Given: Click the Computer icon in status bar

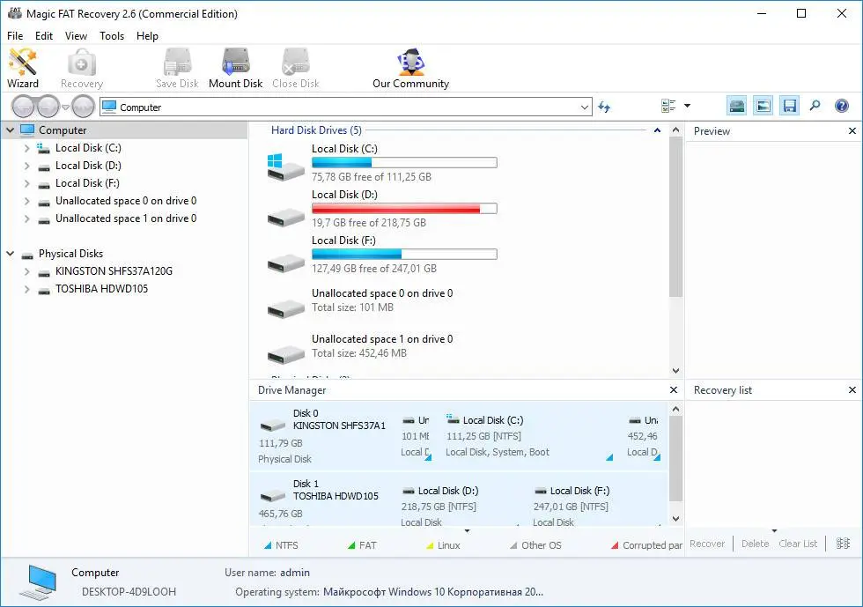Looking at the screenshot, I should [38, 582].
